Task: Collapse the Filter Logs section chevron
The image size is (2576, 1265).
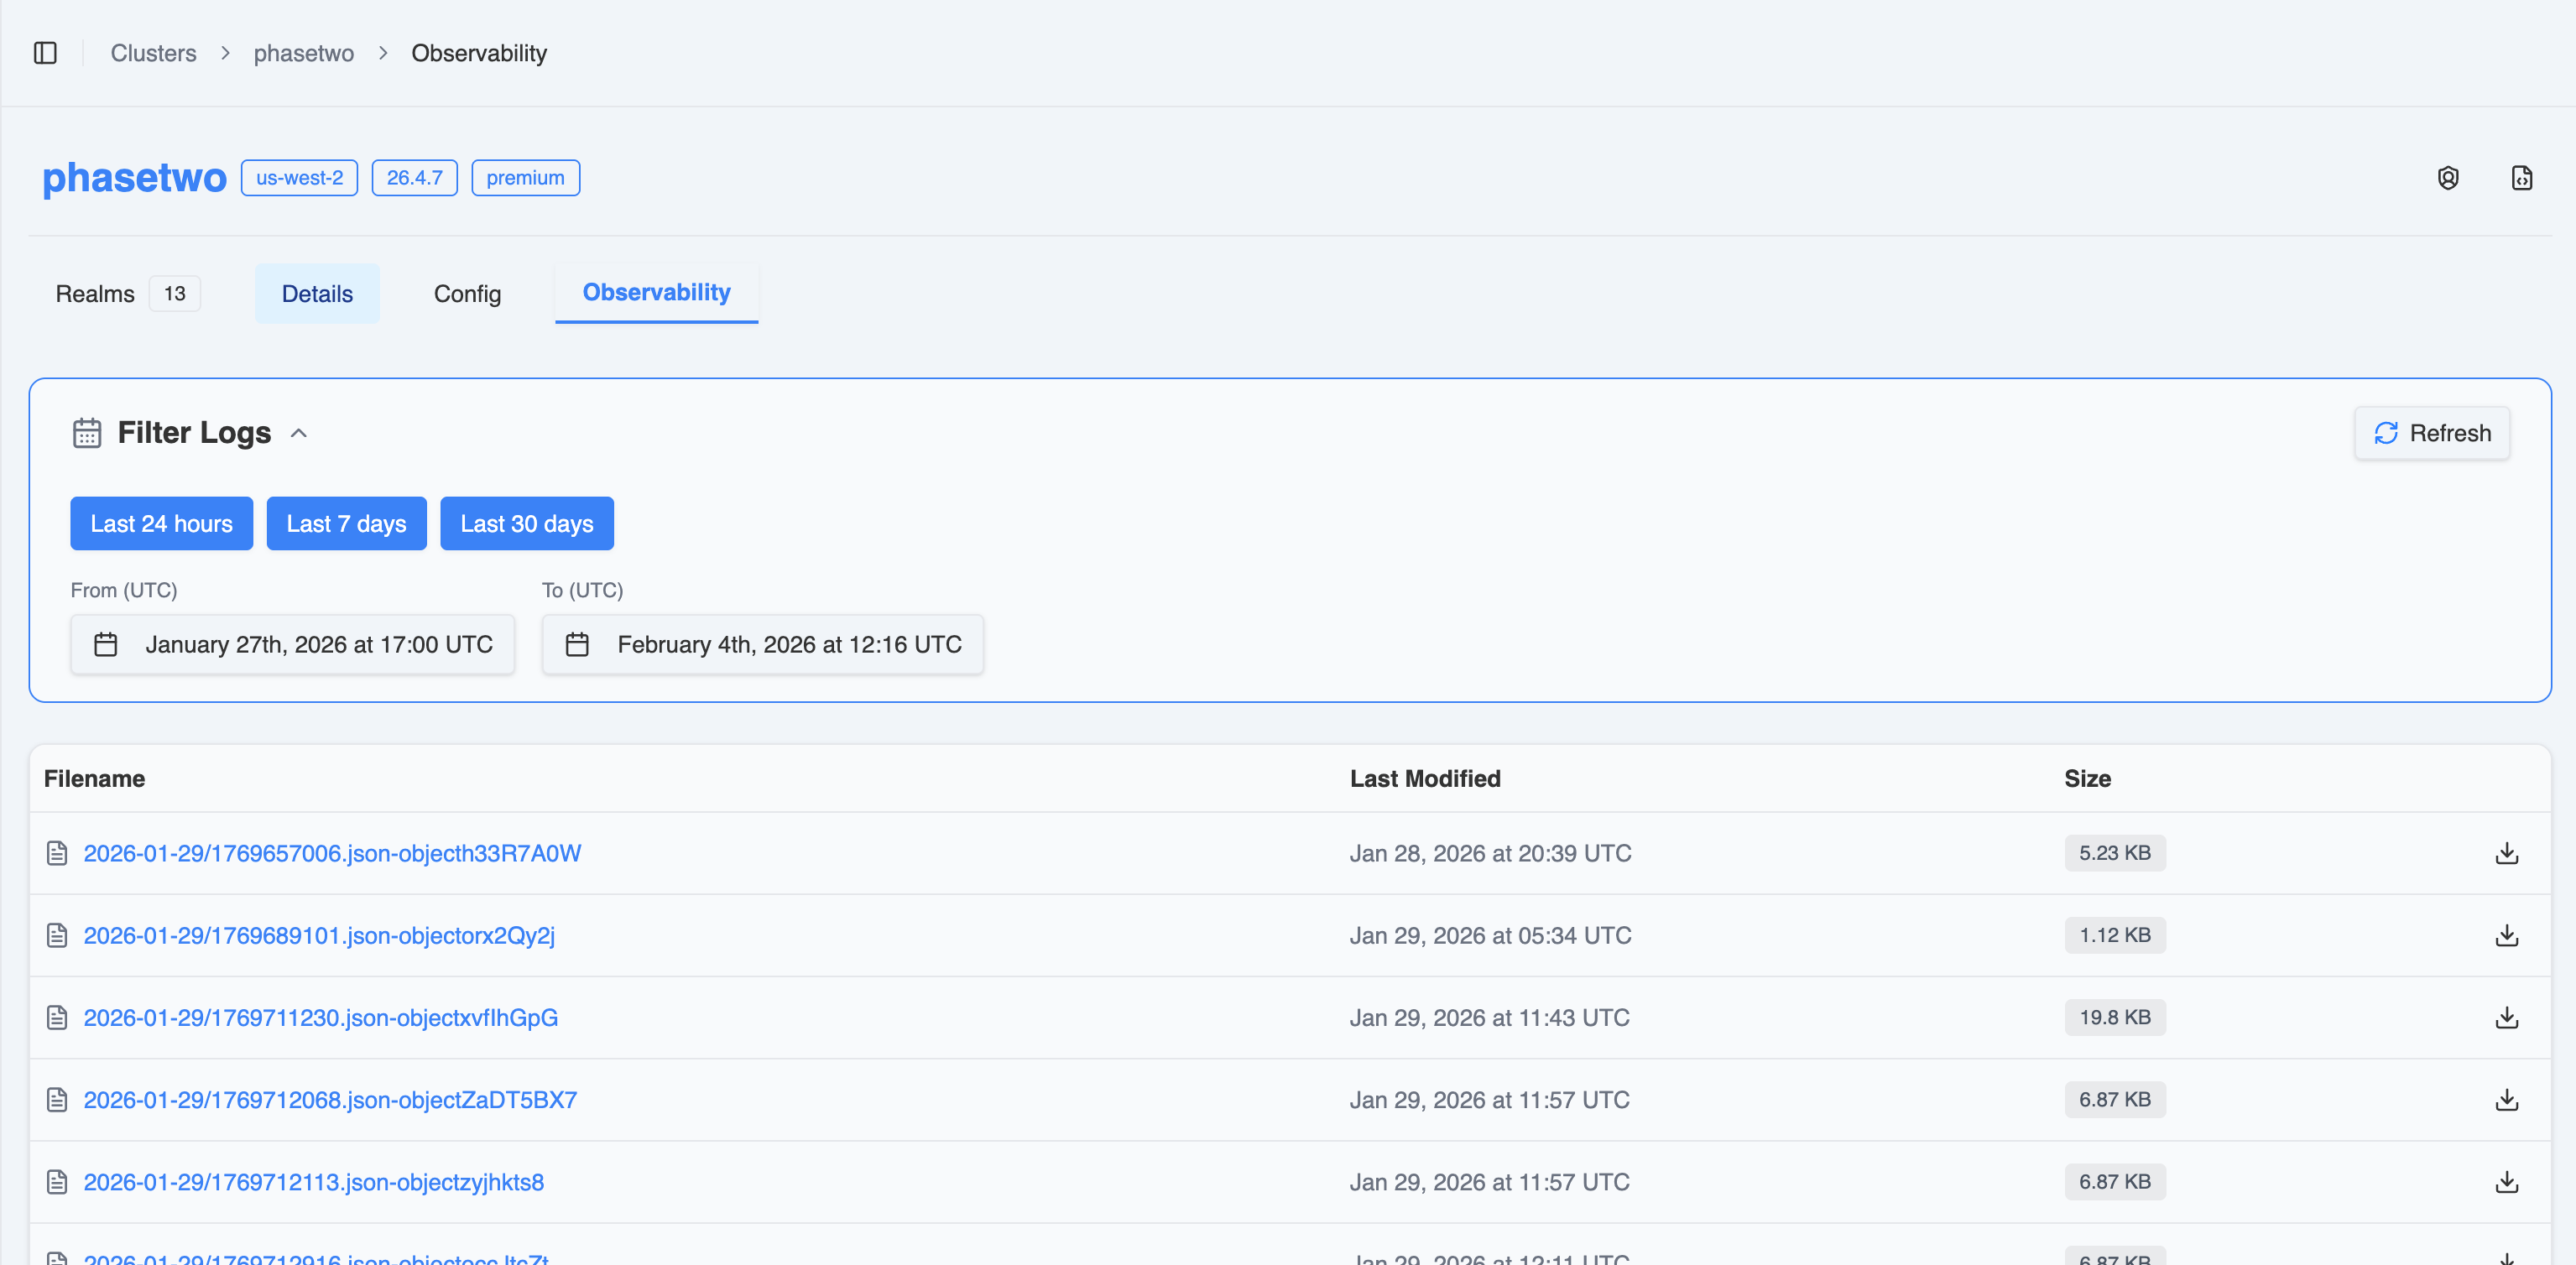Action: tap(298, 433)
